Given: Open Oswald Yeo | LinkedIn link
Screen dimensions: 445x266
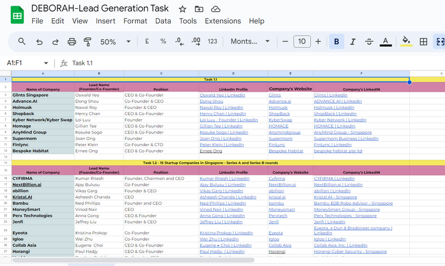Looking at the screenshot, I should coord(222,95).
